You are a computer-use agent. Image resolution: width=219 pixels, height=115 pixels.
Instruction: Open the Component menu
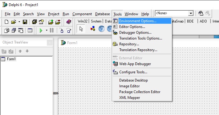pos(82,14)
